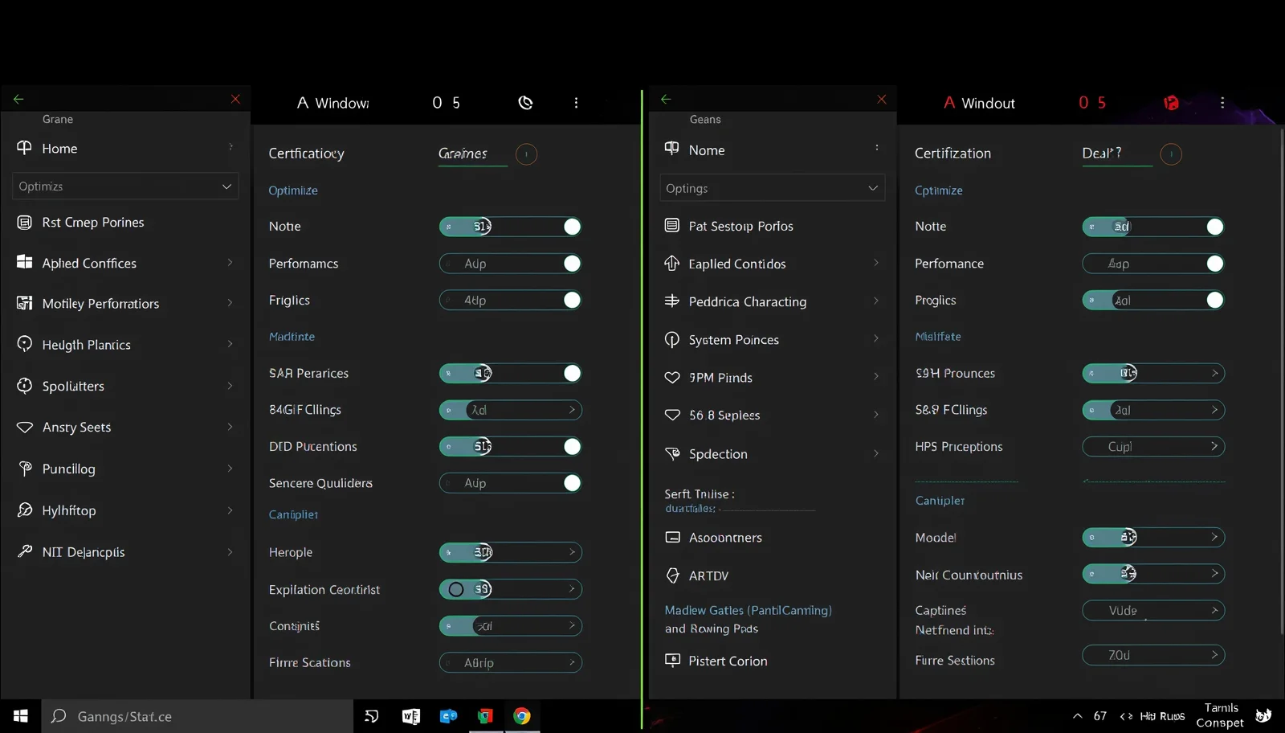Open three-dot menu in Window header
The width and height of the screenshot is (1285, 733).
coord(576,102)
